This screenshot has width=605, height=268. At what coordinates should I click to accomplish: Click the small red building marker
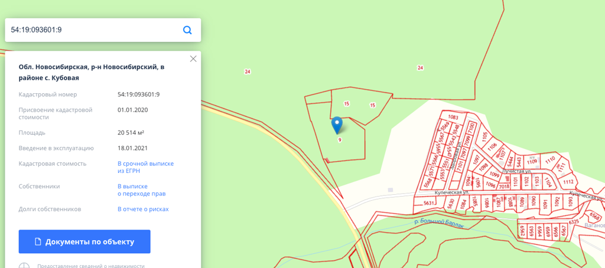(327, 159)
